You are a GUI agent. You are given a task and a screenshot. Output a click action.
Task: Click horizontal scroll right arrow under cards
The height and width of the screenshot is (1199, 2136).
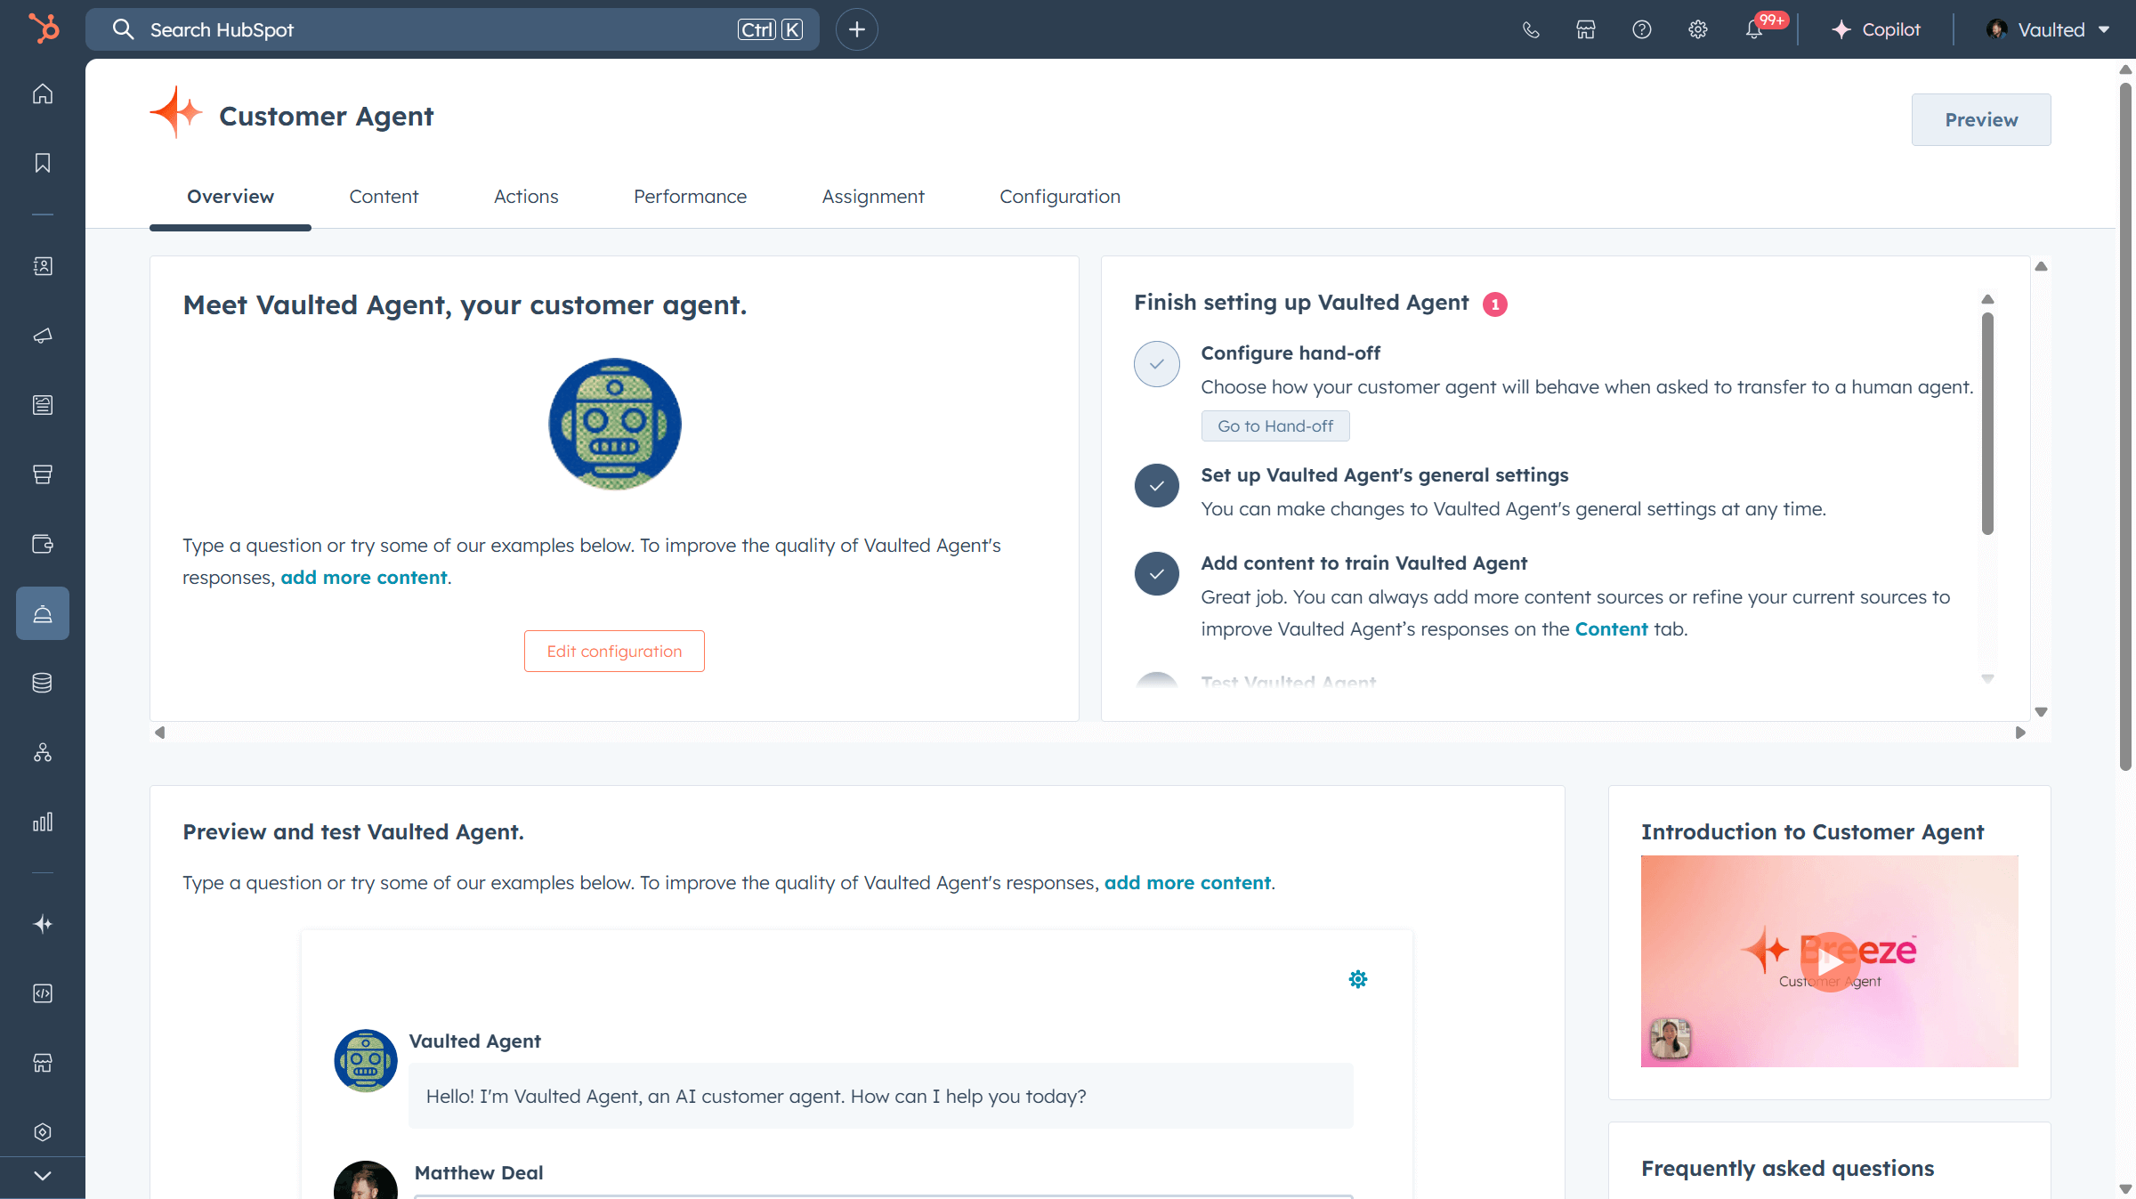point(2020,733)
